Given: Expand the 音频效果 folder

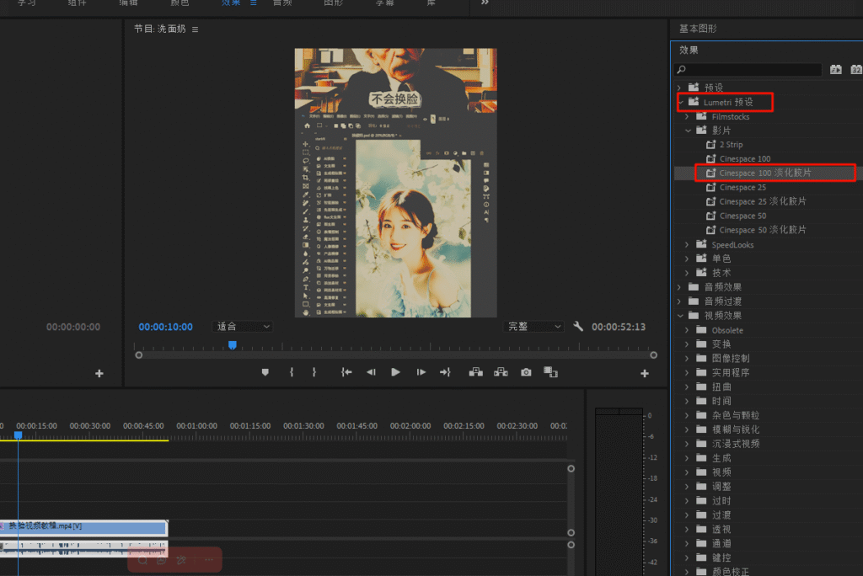Looking at the screenshot, I should point(681,287).
